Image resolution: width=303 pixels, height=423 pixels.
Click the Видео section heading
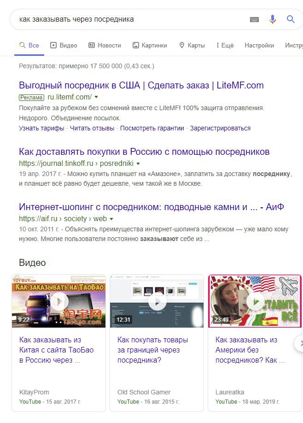(32, 263)
